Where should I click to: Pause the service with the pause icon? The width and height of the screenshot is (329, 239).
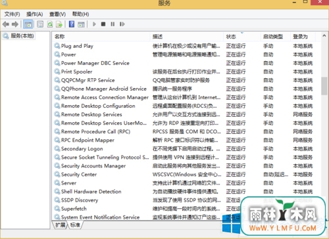pos(113,24)
